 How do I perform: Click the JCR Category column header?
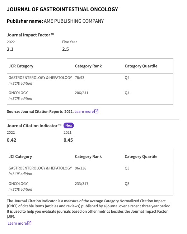[x=21, y=66]
